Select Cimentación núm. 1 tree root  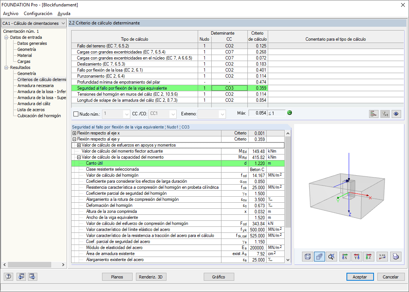coord(21,31)
